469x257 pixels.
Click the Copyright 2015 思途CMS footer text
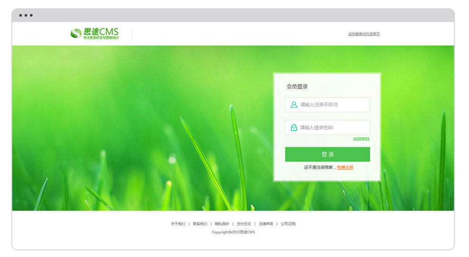(x=233, y=232)
